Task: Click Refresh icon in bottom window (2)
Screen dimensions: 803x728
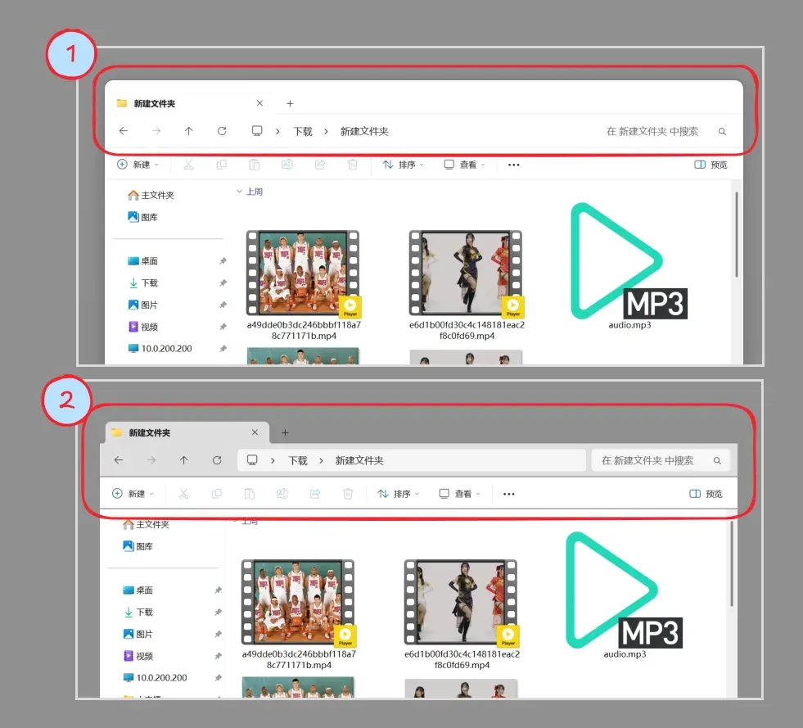Action: tap(217, 460)
